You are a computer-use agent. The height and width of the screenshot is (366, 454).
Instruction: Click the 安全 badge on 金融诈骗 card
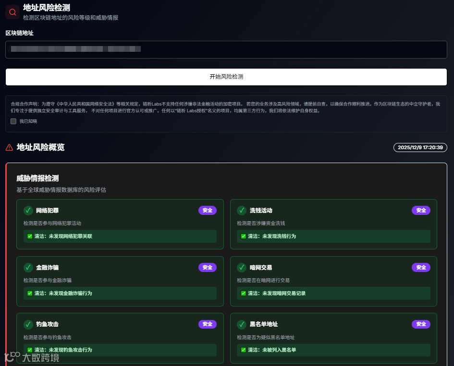tap(208, 267)
